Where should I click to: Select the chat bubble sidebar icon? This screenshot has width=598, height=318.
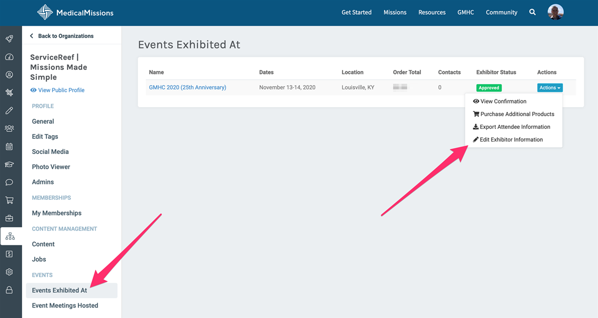(x=9, y=182)
